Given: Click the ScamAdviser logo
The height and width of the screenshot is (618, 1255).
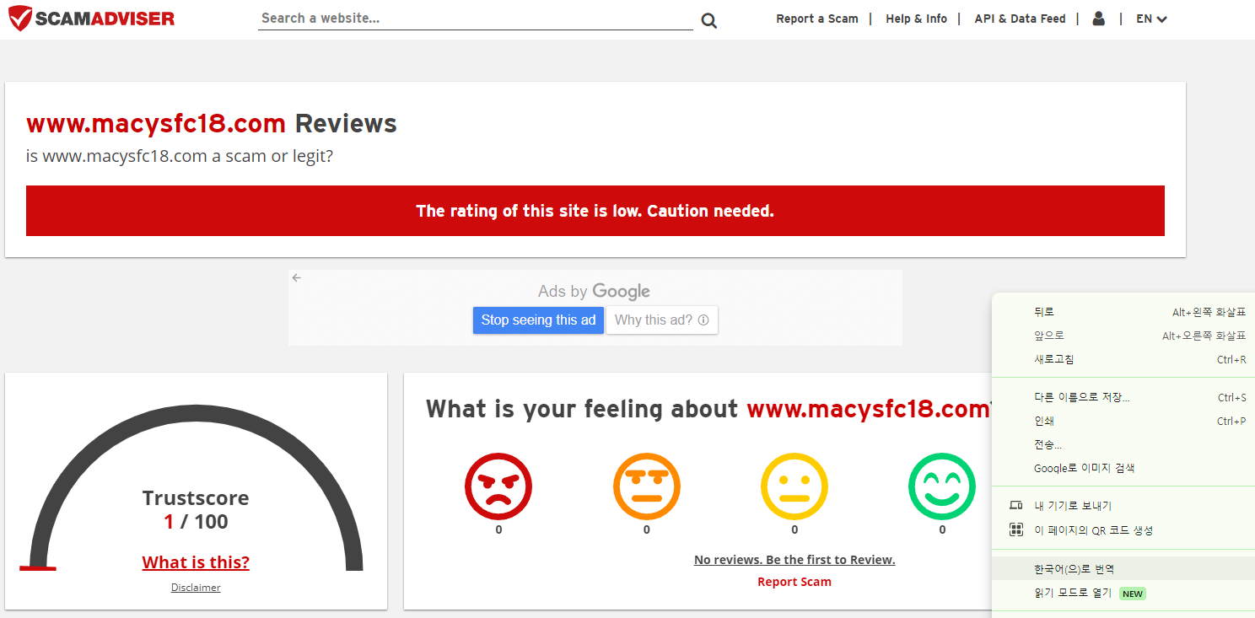Looking at the screenshot, I should pos(91,19).
